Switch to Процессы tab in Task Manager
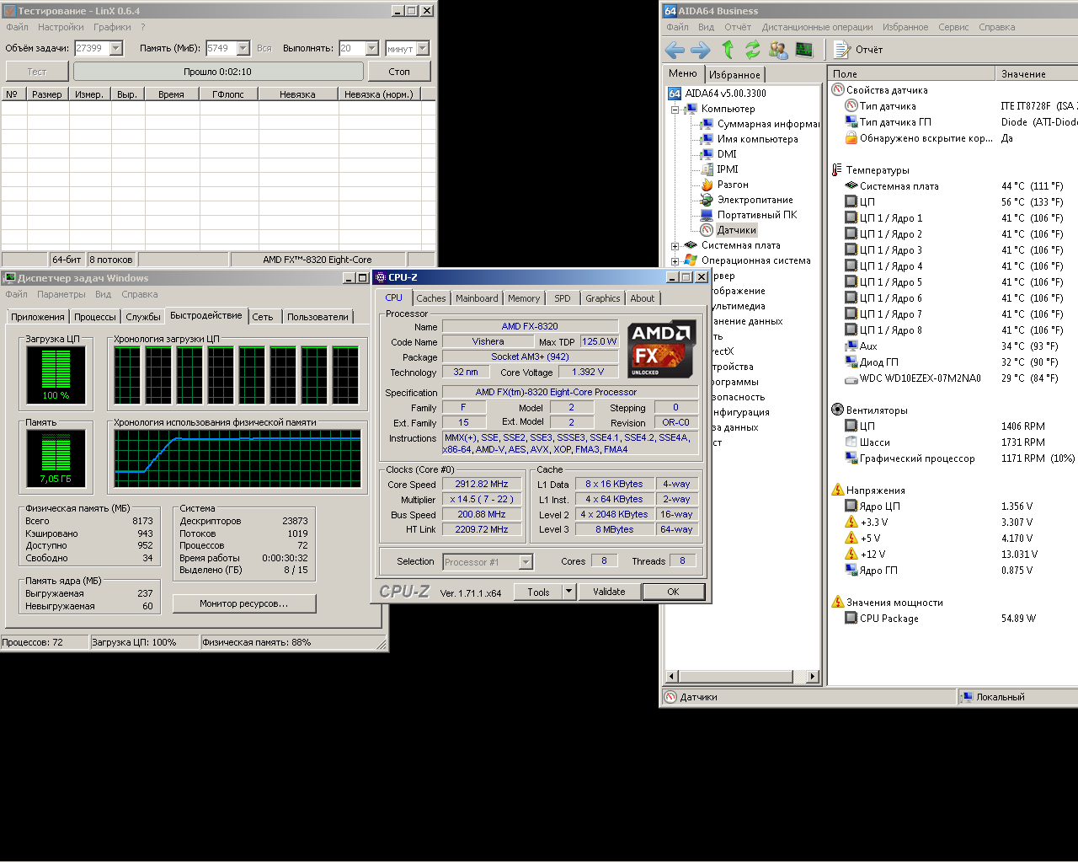The image size is (1078, 863). [94, 317]
